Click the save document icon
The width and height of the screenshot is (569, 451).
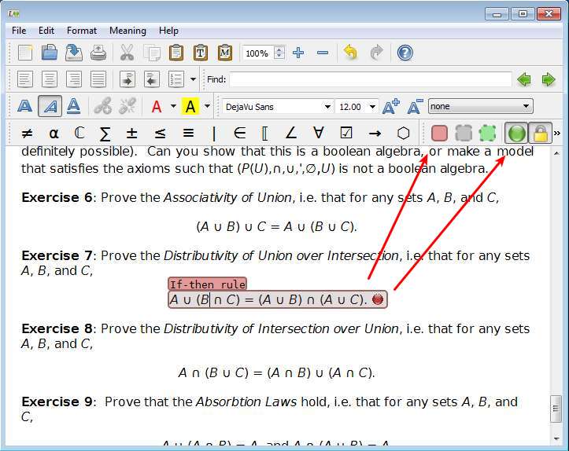[74, 53]
